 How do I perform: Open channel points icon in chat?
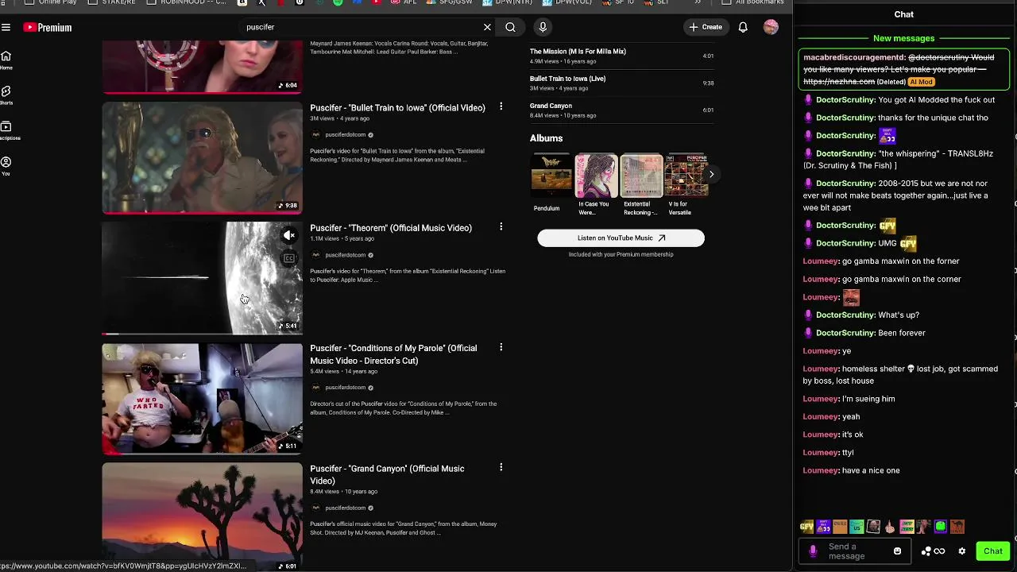pyautogui.click(x=933, y=551)
